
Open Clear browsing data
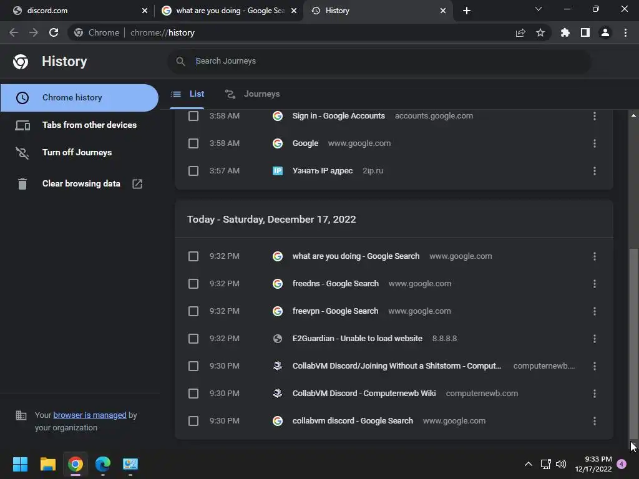point(79,184)
